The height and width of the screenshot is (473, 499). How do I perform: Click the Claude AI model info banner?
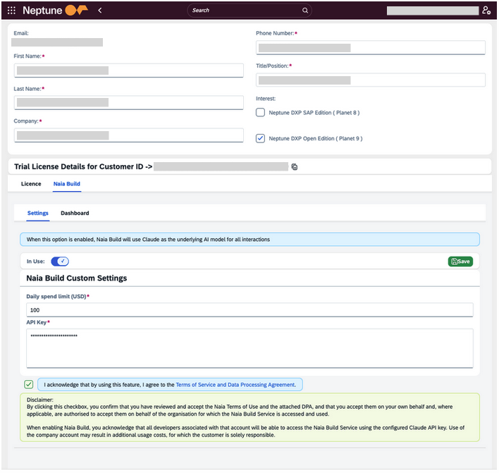[249, 240]
